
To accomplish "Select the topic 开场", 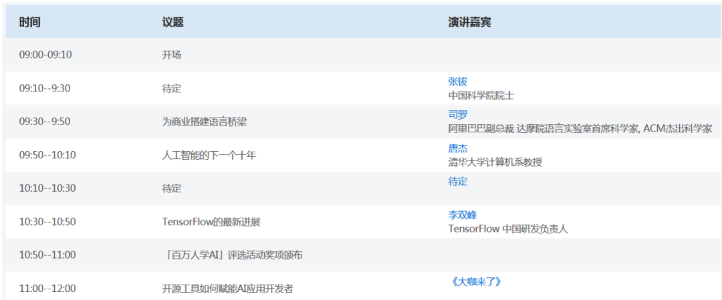I will coord(171,55).
